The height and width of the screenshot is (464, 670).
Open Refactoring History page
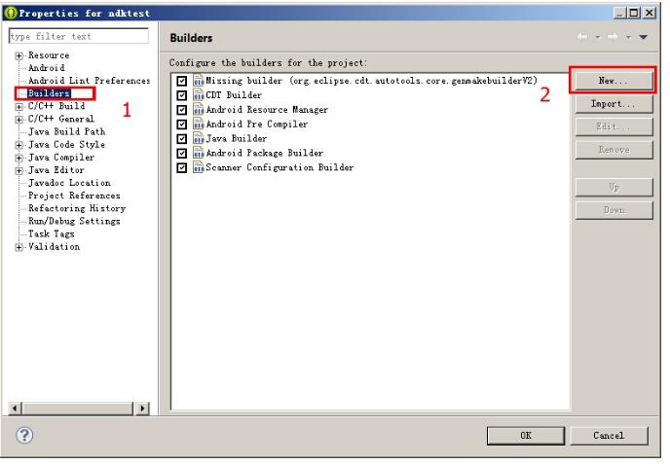tap(77, 208)
